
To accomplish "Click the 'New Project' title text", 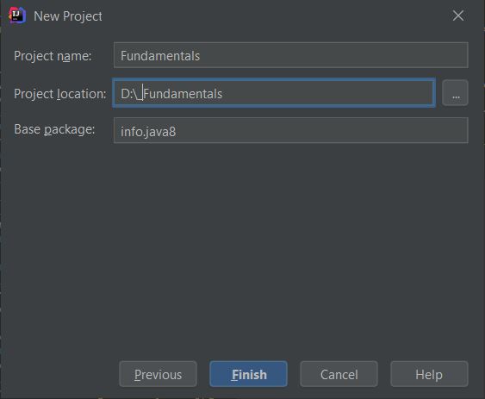I will point(68,16).
